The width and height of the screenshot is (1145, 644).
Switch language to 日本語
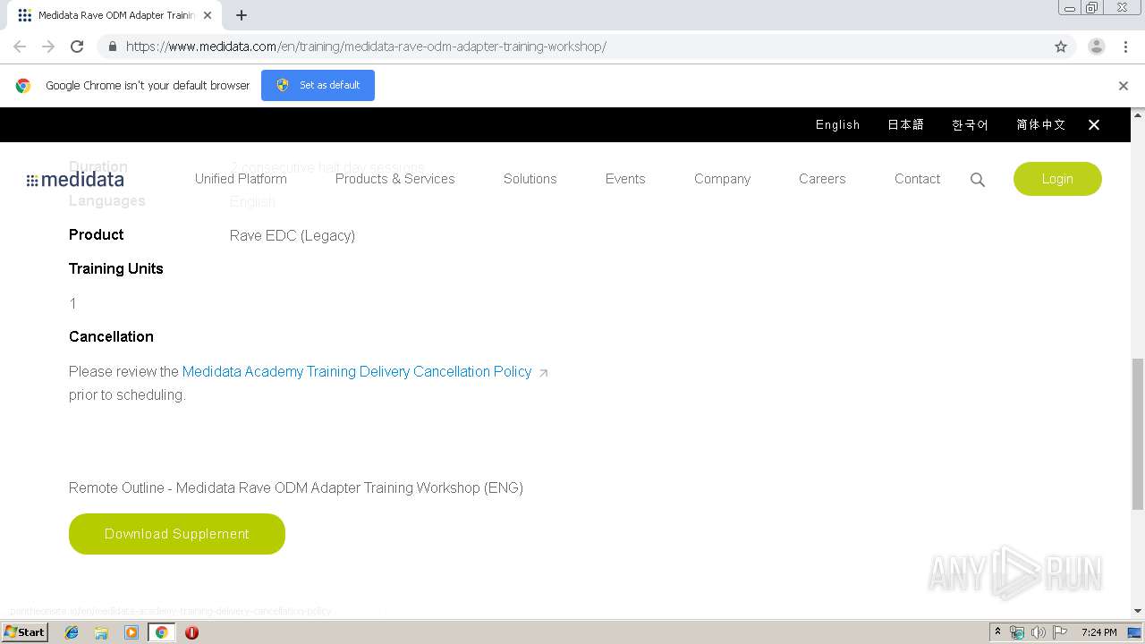point(905,125)
